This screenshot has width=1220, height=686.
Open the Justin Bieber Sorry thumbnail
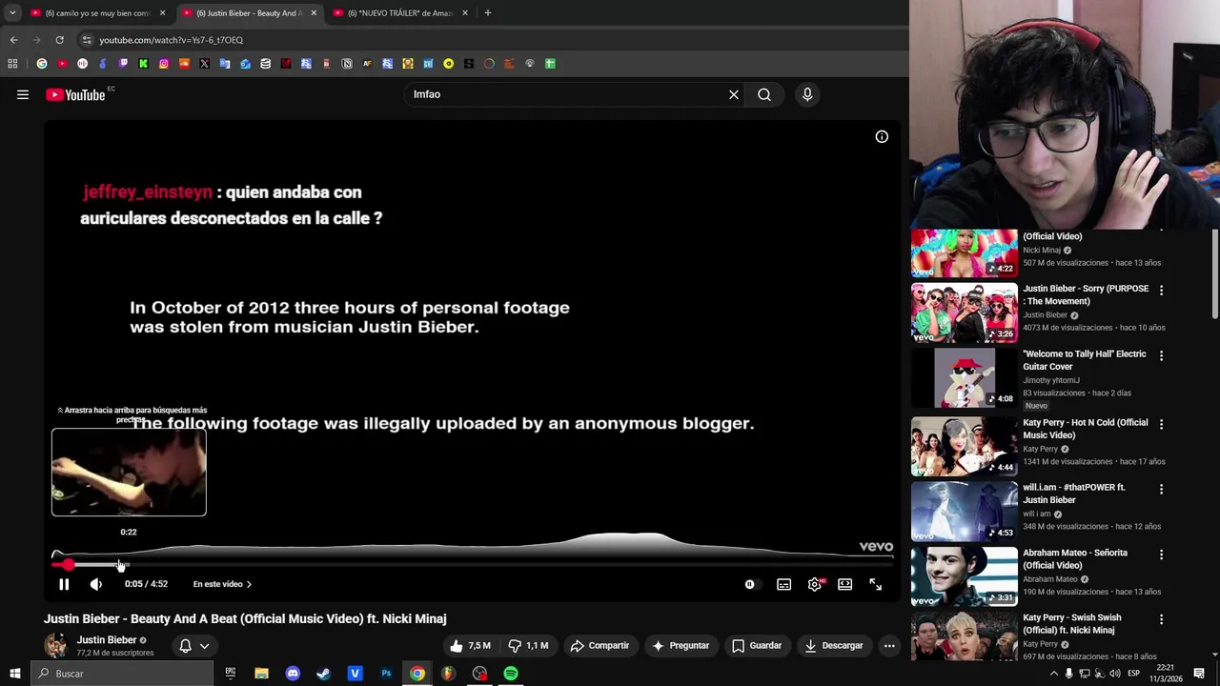965,313
